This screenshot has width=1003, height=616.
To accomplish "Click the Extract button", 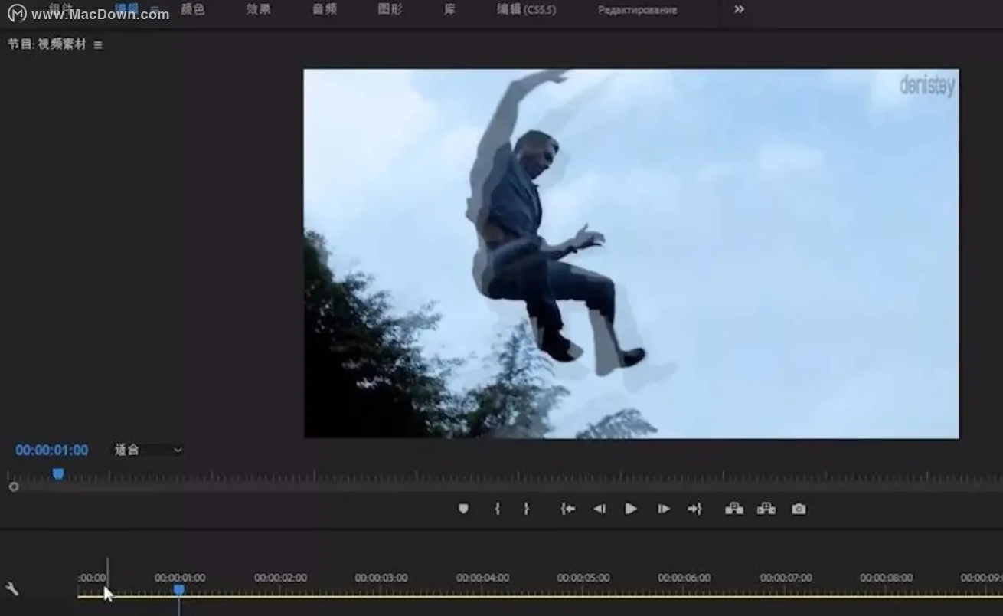I will [766, 509].
